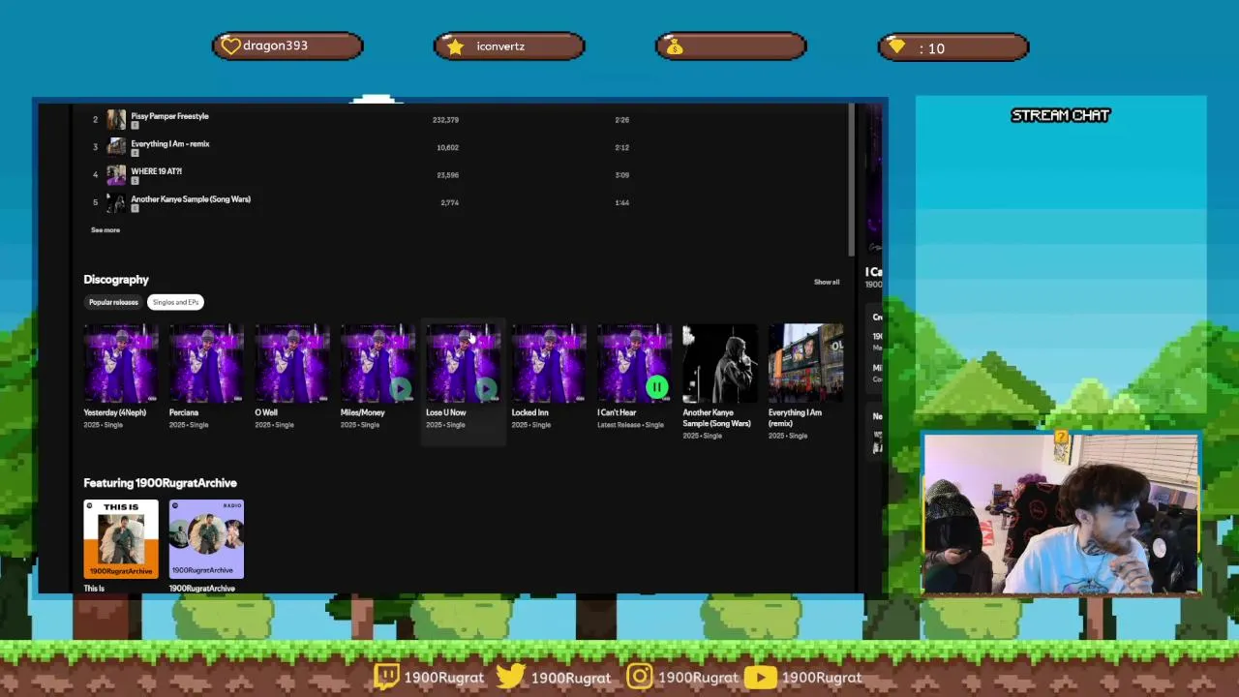Click the I Can't Hear title text
Screen dimensions: 1239x697
[617, 412]
